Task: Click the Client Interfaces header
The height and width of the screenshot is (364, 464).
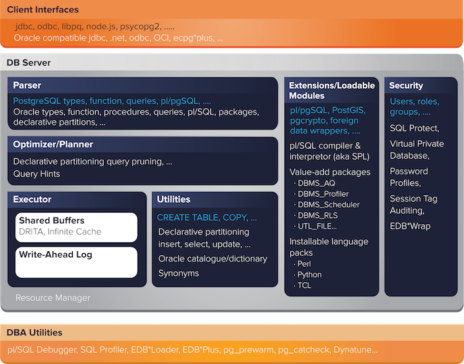Action: click(x=43, y=10)
